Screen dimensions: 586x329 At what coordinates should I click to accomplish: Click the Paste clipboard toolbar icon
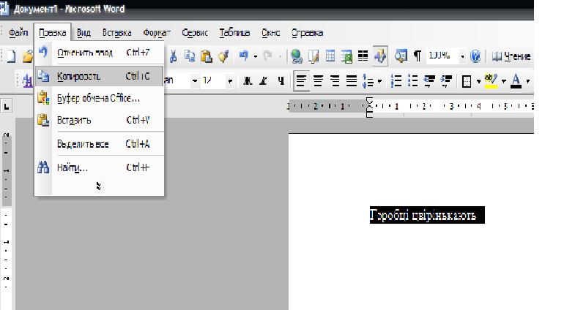click(207, 56)
